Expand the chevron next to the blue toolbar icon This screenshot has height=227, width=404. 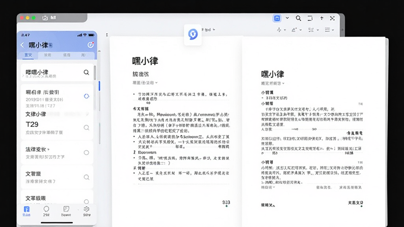tap(287, 18)
